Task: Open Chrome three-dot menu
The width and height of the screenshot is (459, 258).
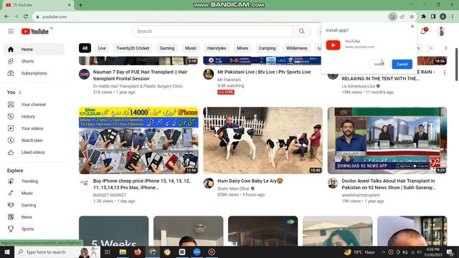Action: click(453, 16)
